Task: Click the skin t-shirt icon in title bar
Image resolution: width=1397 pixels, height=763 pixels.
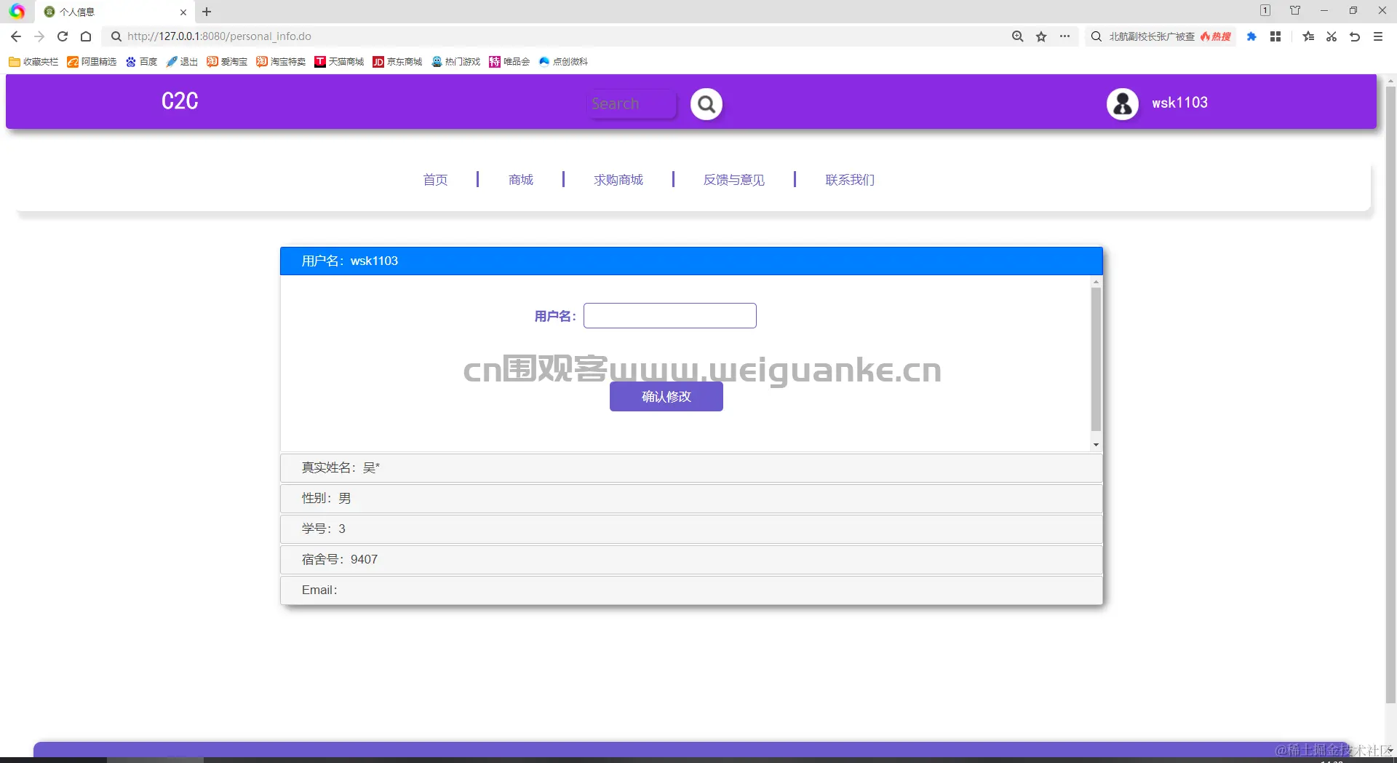Action: coord(1295,10)
